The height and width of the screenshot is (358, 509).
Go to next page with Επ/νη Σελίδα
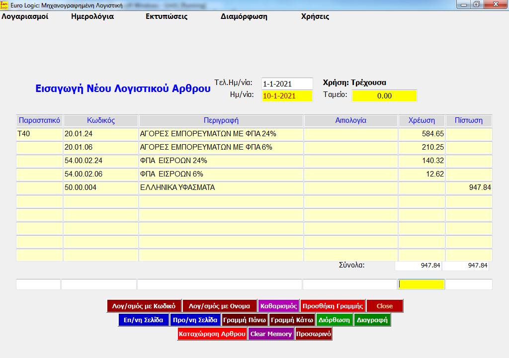[x=144, y=320]
